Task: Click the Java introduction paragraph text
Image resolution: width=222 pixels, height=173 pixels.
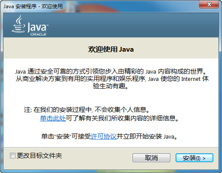Action: tap(112, 79)
